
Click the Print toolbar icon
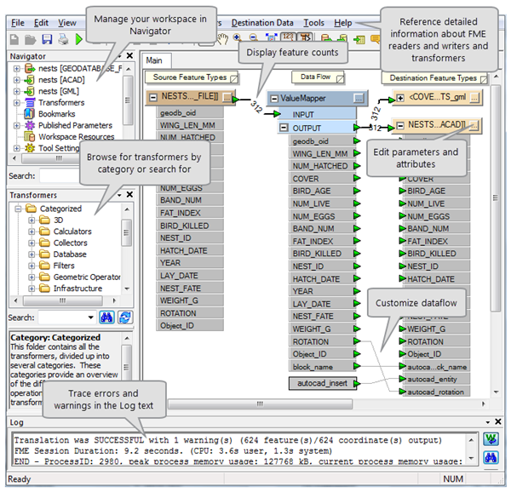pyautogui.click(x=62, y=39)
